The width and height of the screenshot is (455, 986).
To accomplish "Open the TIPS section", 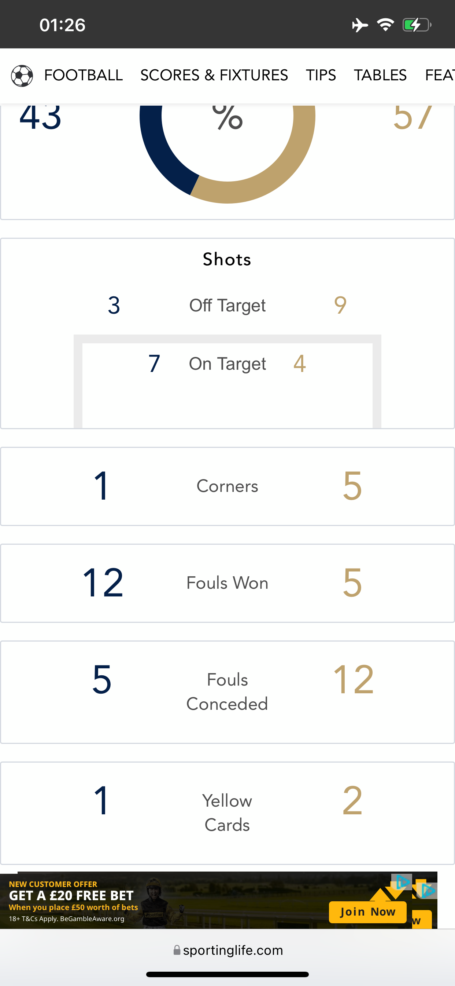I will tap(321, 75).
